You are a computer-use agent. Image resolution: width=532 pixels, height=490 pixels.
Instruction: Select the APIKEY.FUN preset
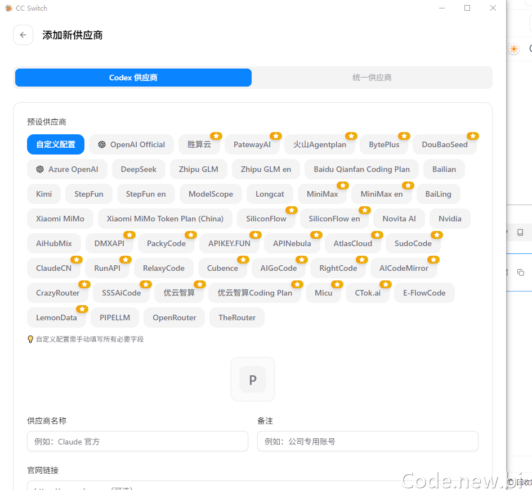tap(229, 243)
